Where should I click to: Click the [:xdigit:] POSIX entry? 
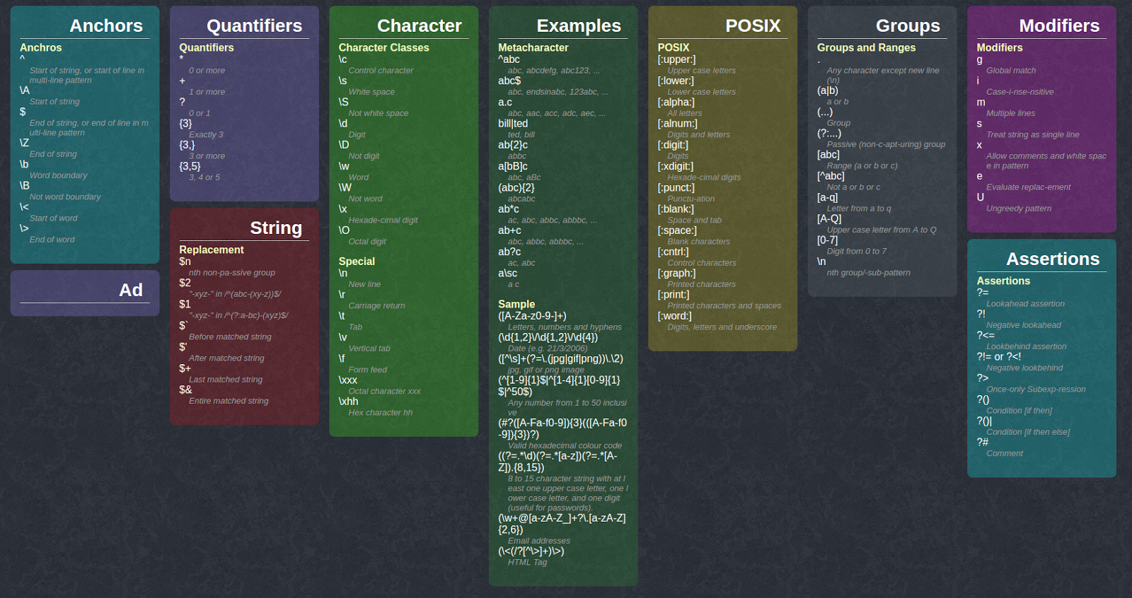(675, 167)
